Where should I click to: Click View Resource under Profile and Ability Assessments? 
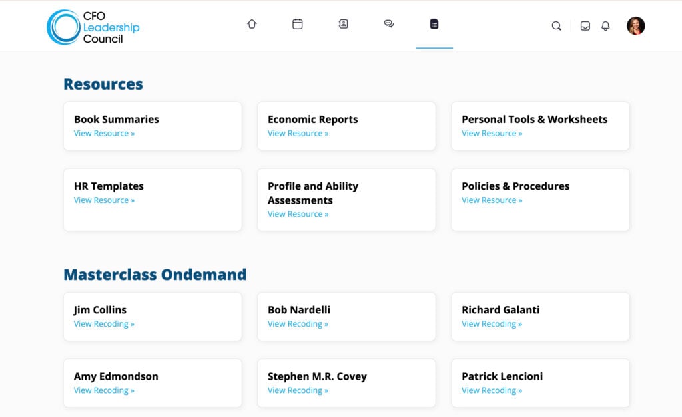tap(298, 214)
